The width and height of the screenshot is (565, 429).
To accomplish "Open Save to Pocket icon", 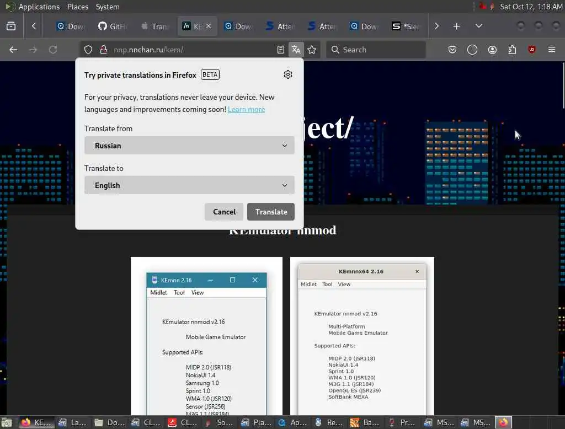I will tap(452, 50).
